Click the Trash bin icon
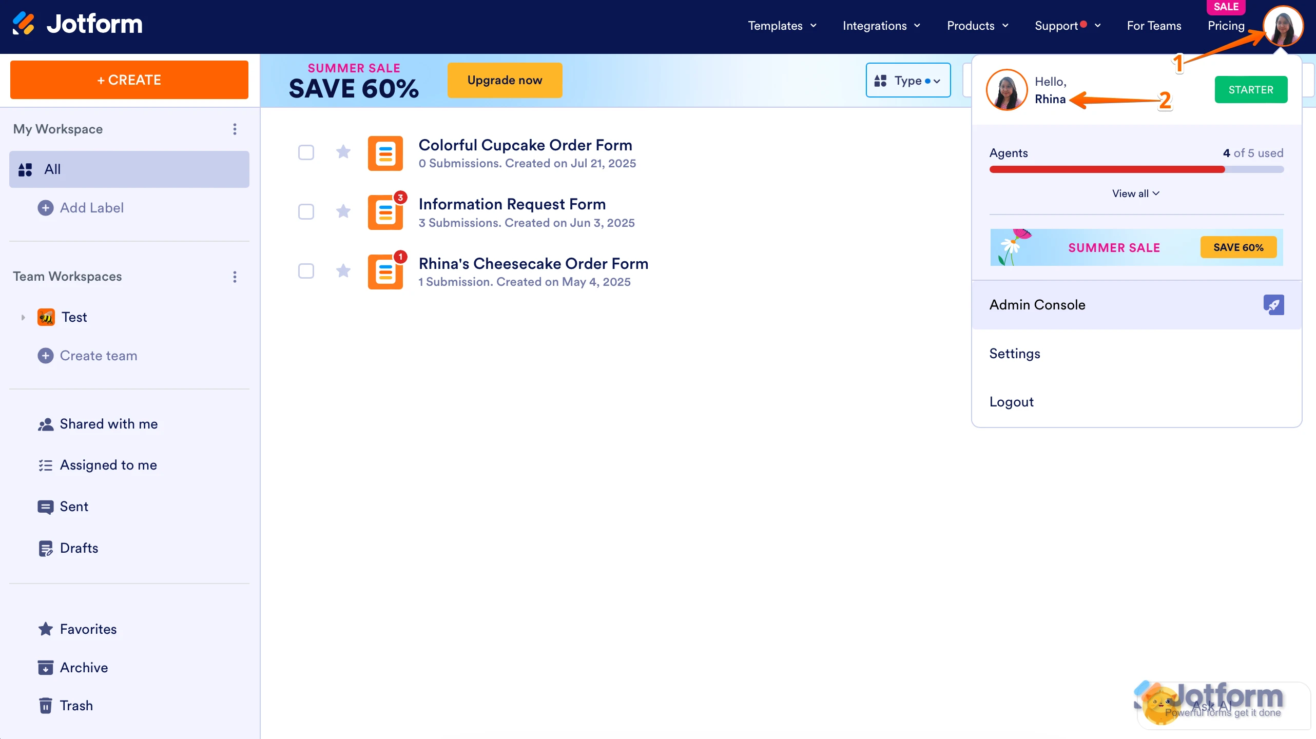This screenshot has height=739, width=1316. pyautogui.click(x=46, y=706)
